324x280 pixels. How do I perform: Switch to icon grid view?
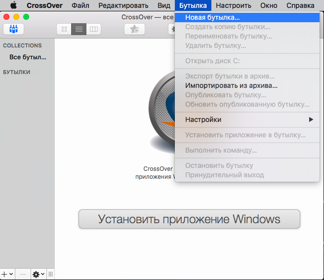pyautogui.click(x=64, y=29)
